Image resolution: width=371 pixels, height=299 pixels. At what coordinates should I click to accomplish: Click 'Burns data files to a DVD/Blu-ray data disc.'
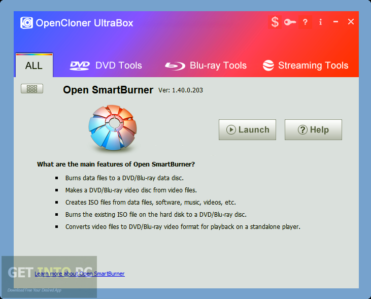(124, 178)
